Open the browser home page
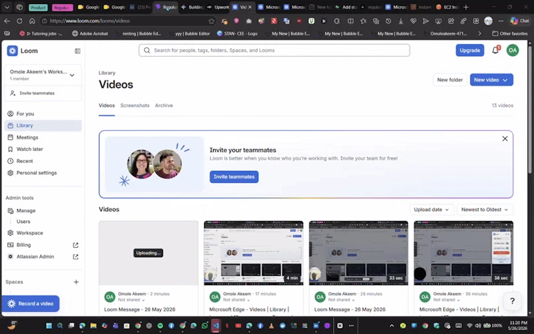 (32, 21)
